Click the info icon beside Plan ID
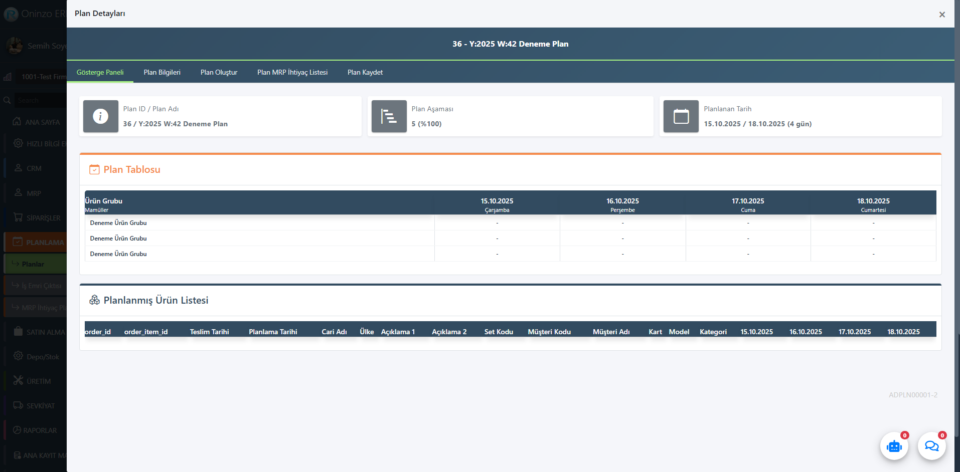 (100, 116)
